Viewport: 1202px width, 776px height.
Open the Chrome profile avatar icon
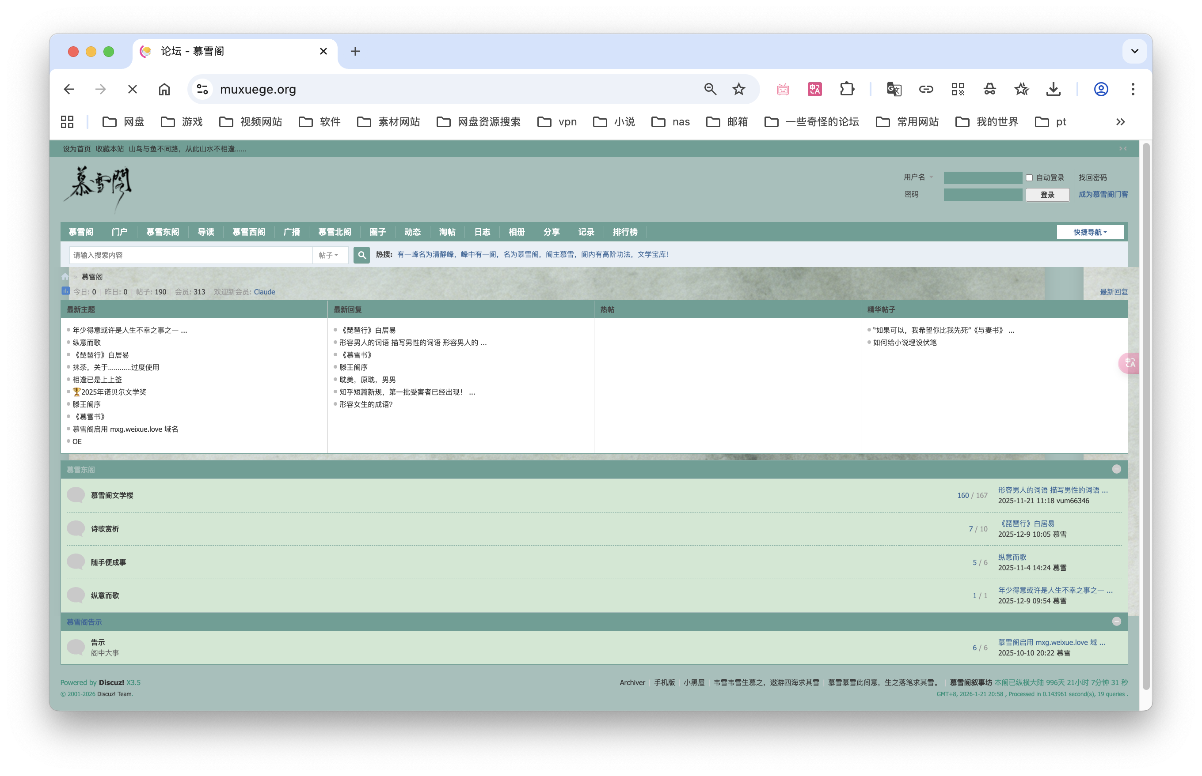pyautogui.click(x=1101, y=89)
